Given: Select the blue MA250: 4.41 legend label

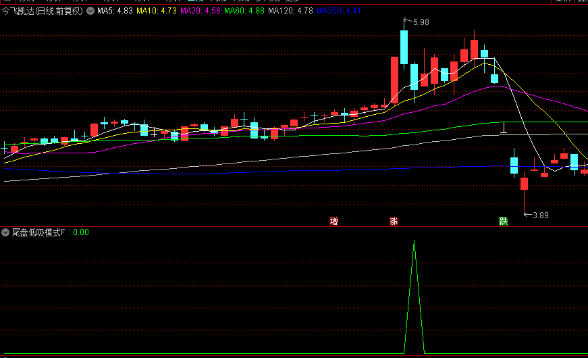Looking at the screenshot, I should pyautogui.click(x=339, y=11).
